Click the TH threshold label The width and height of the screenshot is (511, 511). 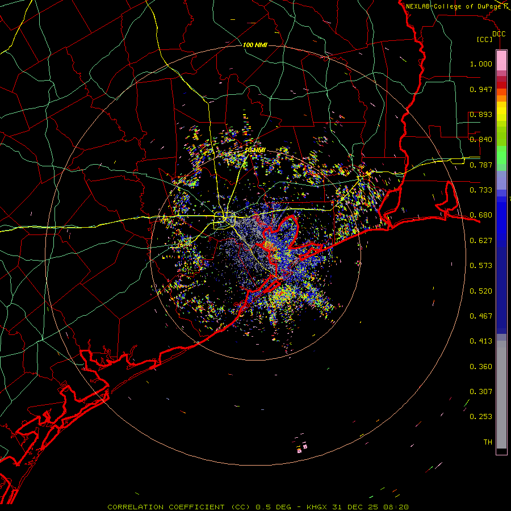coord(488,442)
